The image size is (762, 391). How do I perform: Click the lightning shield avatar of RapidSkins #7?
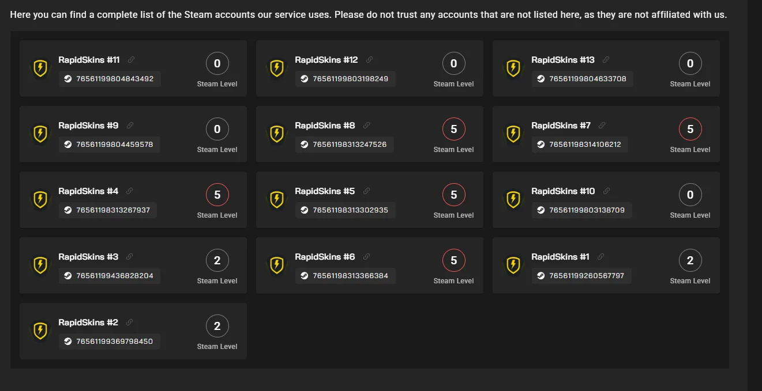513,135
